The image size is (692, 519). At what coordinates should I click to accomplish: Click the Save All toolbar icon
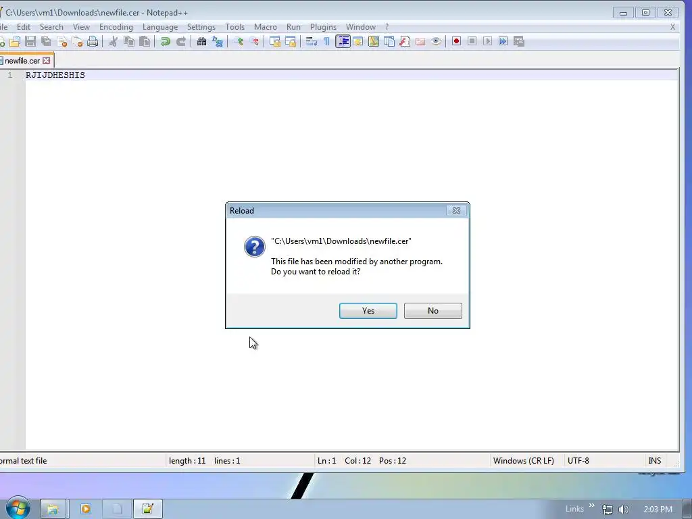click(x=46, y=41)
